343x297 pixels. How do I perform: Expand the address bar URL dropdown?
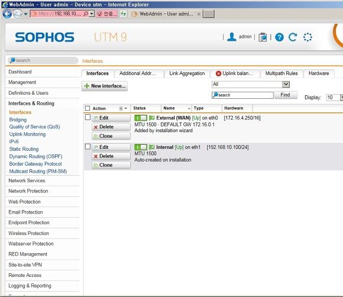coord(92,14)
